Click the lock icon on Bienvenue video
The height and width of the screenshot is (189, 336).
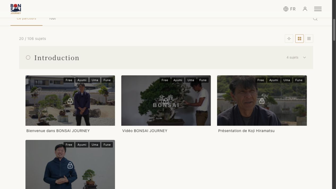pos(70,101)
